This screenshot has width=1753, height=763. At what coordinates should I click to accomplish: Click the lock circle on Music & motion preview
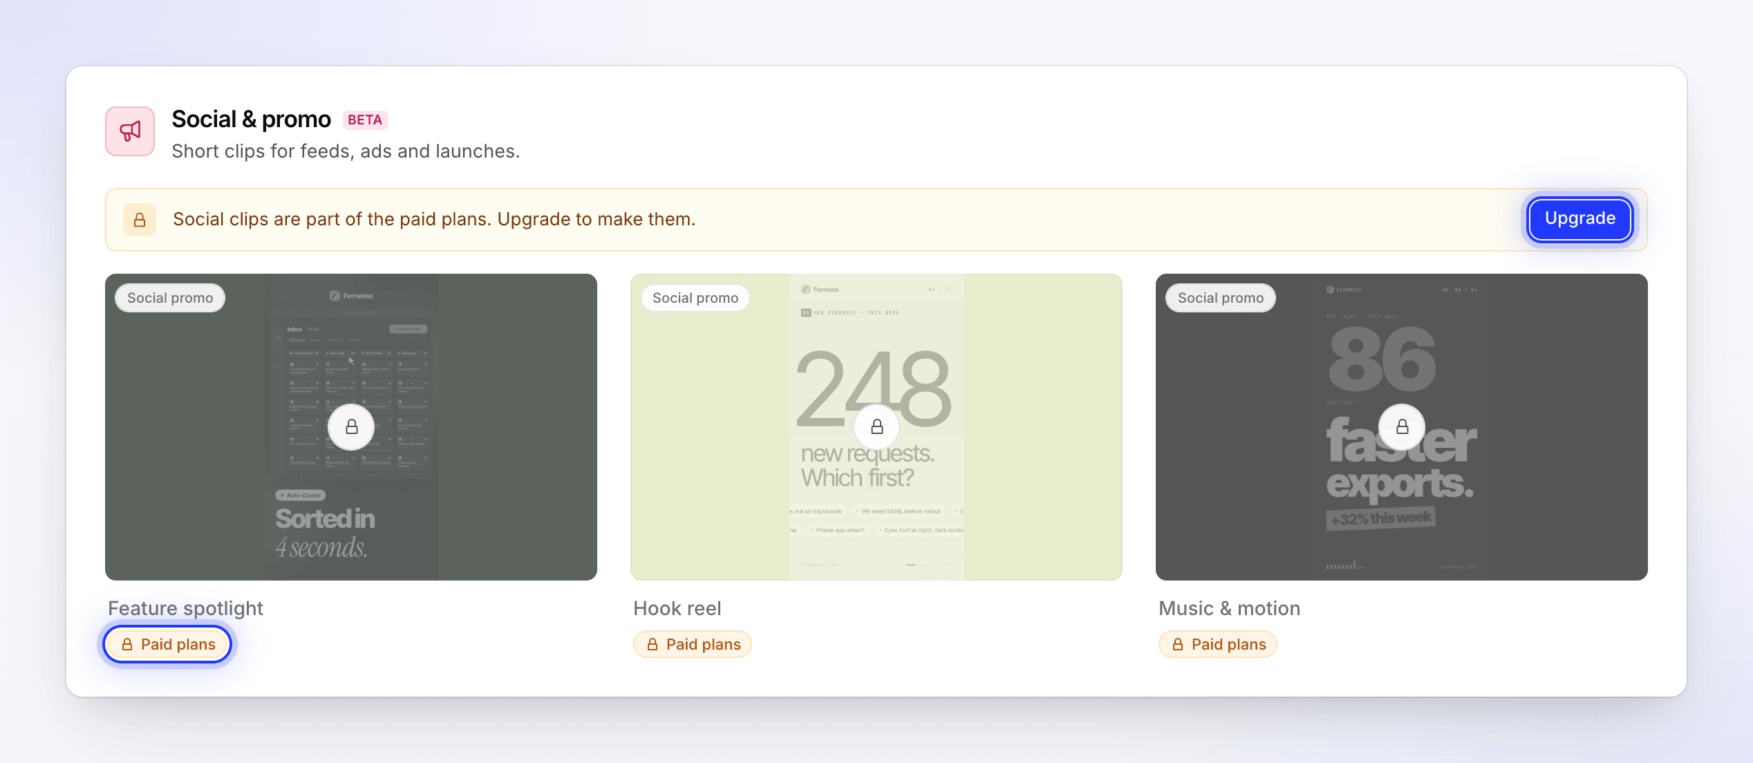1402,427
